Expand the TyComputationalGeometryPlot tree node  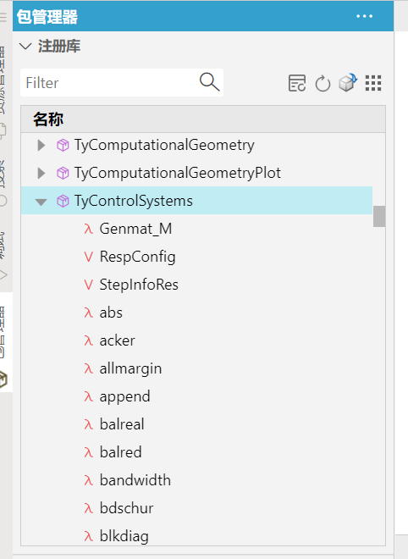point(41,173)
